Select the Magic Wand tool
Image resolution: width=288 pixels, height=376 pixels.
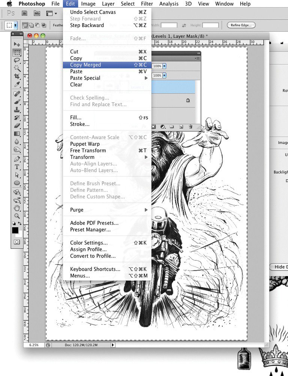point(17,68)
